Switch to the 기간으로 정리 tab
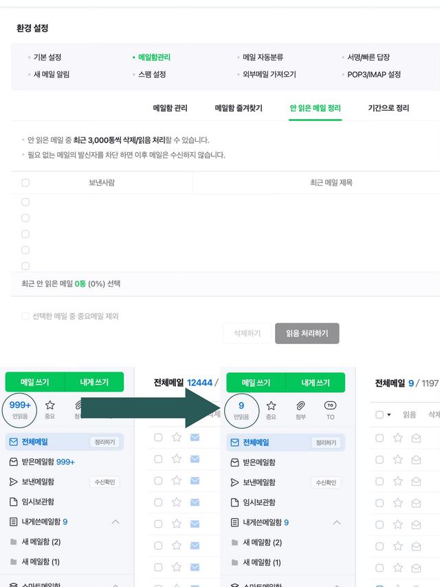Image resolution: width=440 pixels, height=587 pixels. [388, 108]
